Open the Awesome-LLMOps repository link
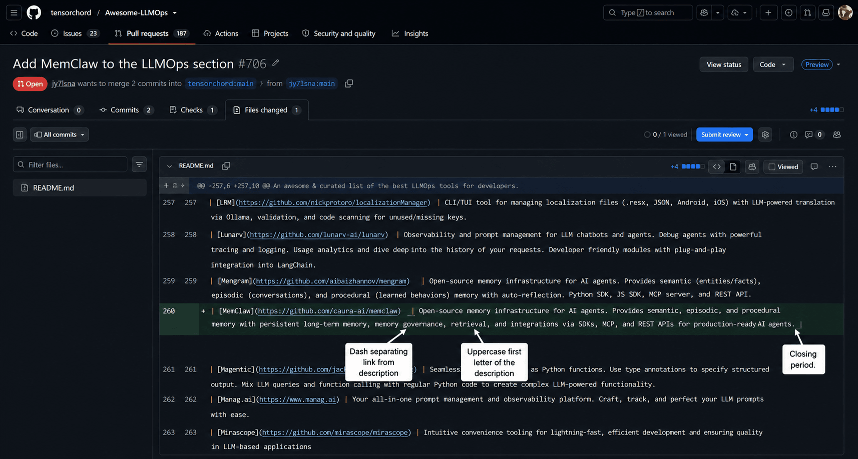 coord(136,12)
